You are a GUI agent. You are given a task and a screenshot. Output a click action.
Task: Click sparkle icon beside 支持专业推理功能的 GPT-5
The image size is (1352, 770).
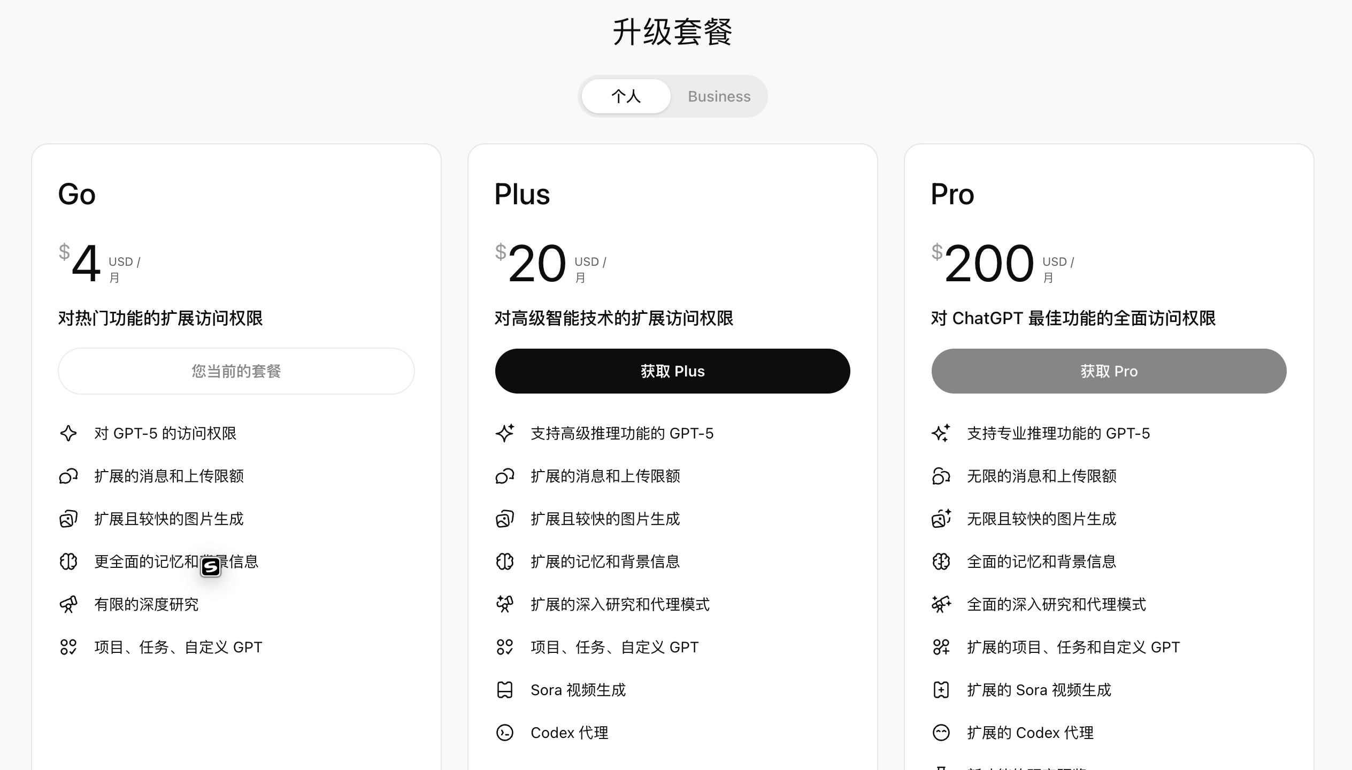click(941, 433)
